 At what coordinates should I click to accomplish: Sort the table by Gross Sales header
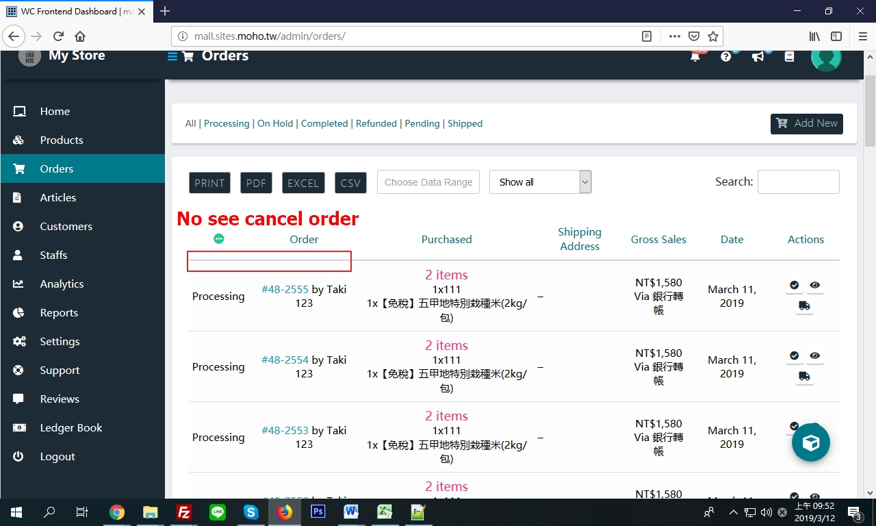(658, 240)
